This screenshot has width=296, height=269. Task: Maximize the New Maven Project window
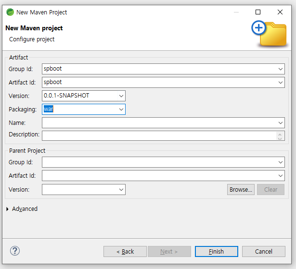(258, 12)
